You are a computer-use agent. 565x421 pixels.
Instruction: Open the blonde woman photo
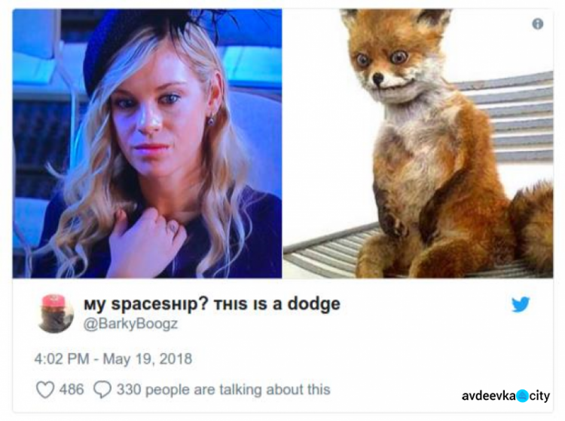147,143
